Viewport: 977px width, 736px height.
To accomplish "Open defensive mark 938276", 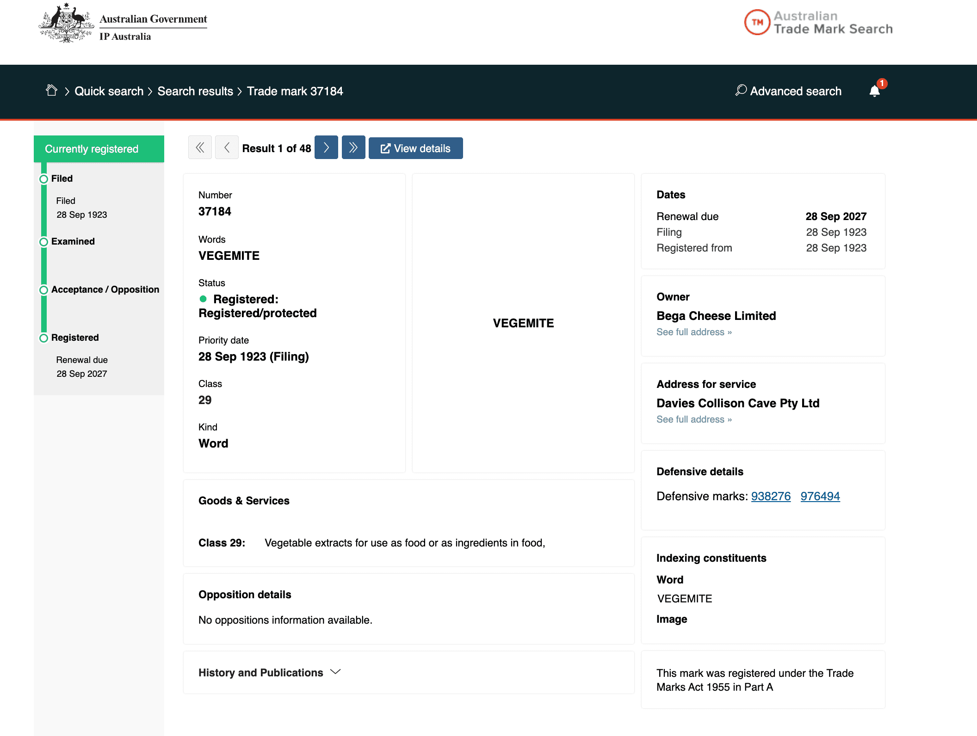I will (771, 496).
